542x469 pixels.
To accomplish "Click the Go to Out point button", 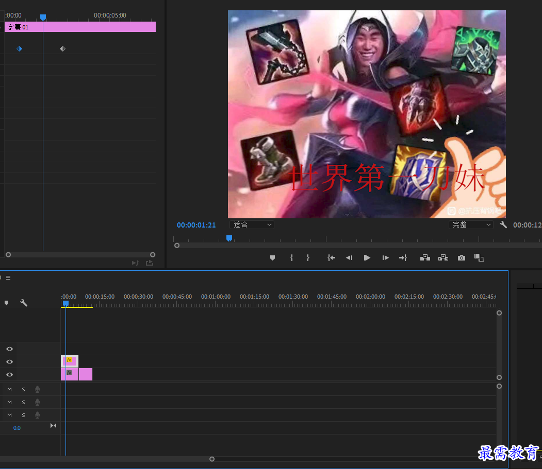I will click(x=403, y=258).
